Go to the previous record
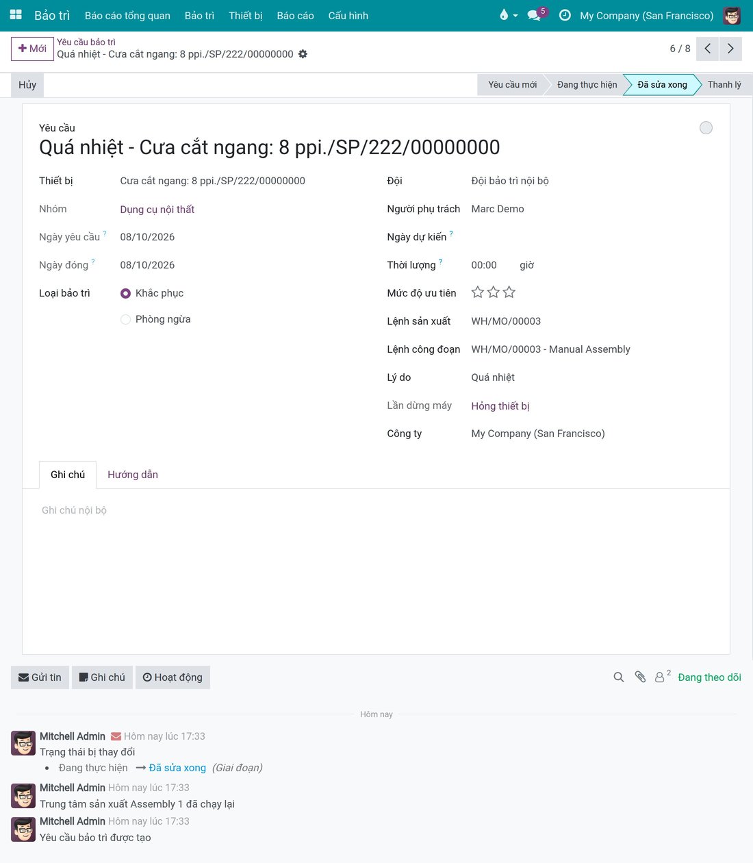This screenshot has width=753, height=863. [708, 49]
